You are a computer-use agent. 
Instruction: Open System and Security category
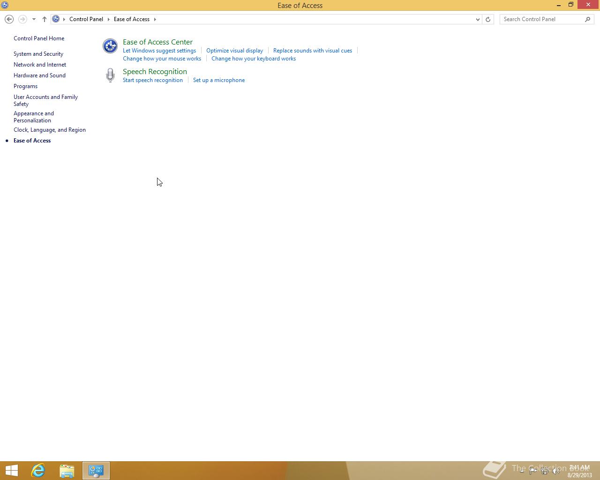click(38, 54)
